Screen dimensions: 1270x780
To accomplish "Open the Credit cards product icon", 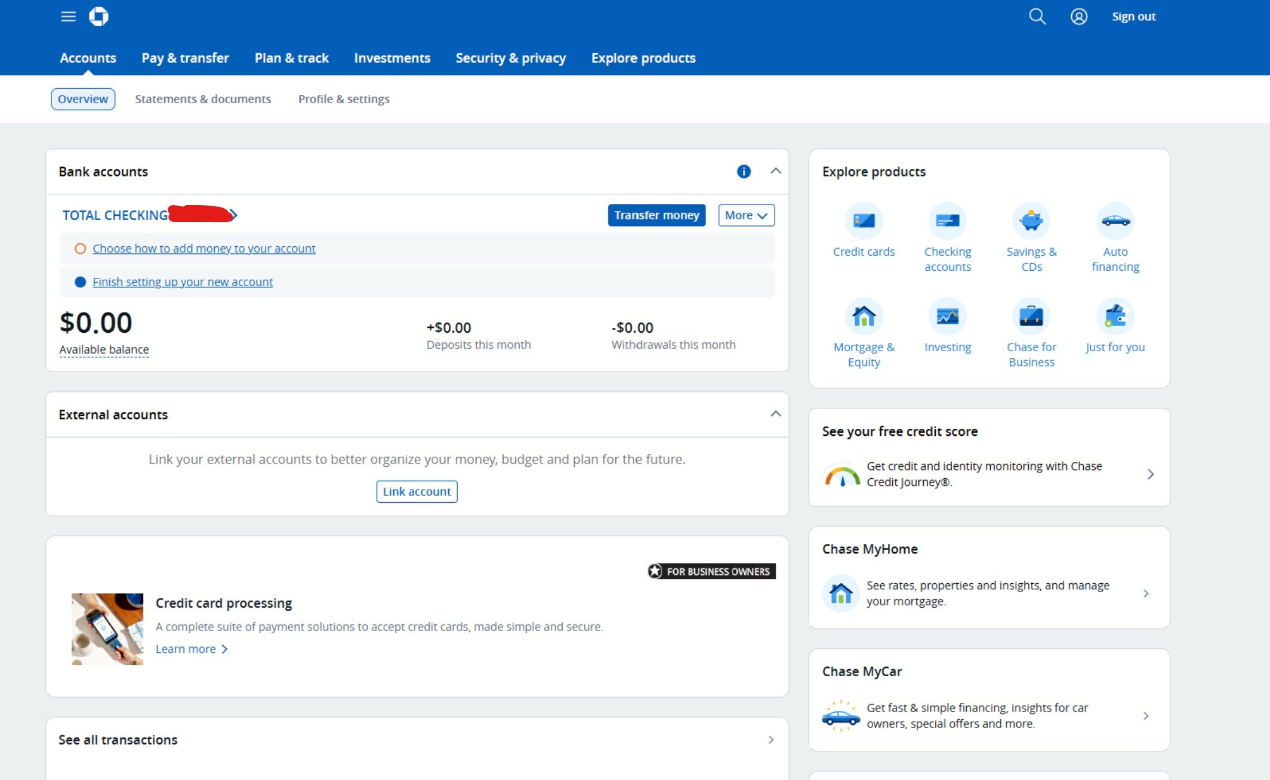I will click(x=864, y=221).
